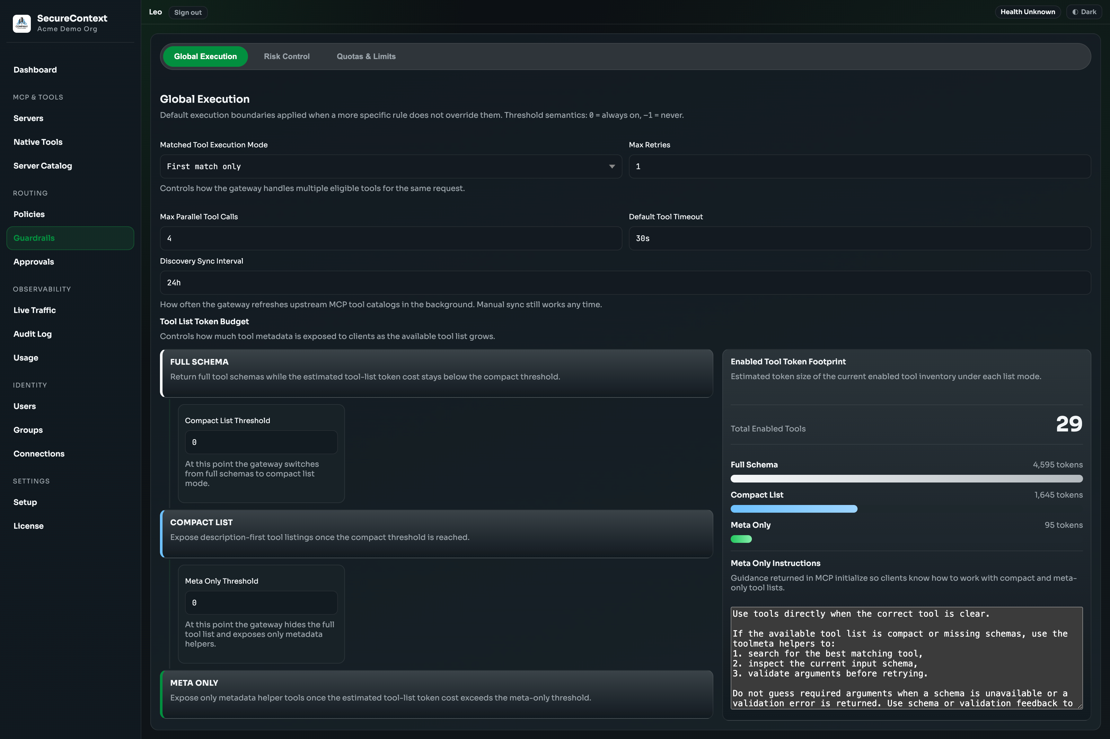Switch to the Risk Control tab
The image size is (1110, 739).
click(287, 56)
